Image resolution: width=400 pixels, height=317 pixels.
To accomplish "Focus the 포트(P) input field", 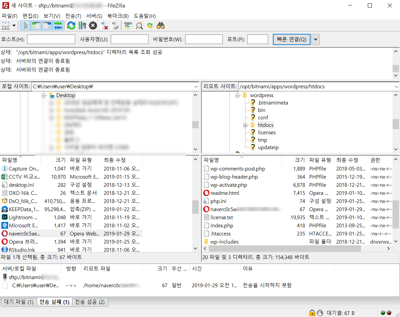I will (x=258, y=40).
